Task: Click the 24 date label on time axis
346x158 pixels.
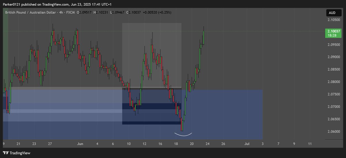Action: click(208, 143)
